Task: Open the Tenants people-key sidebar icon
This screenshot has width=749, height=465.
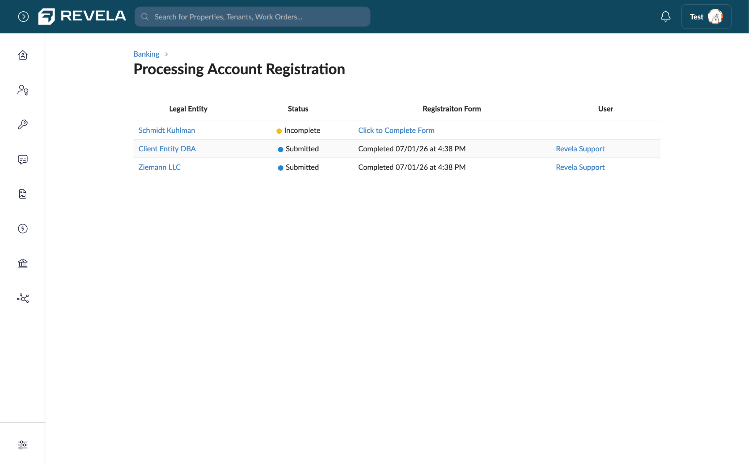Action: [x=23, y=90]
